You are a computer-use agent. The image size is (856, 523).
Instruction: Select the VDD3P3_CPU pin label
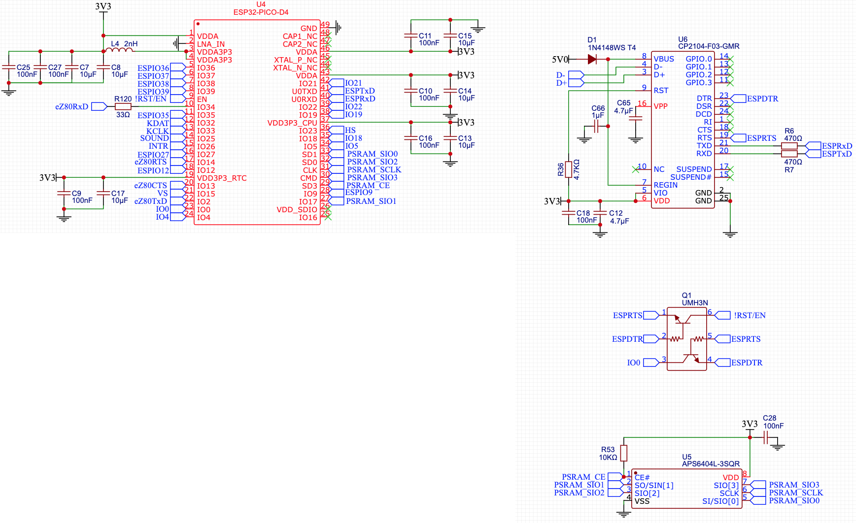click(292, 123)
